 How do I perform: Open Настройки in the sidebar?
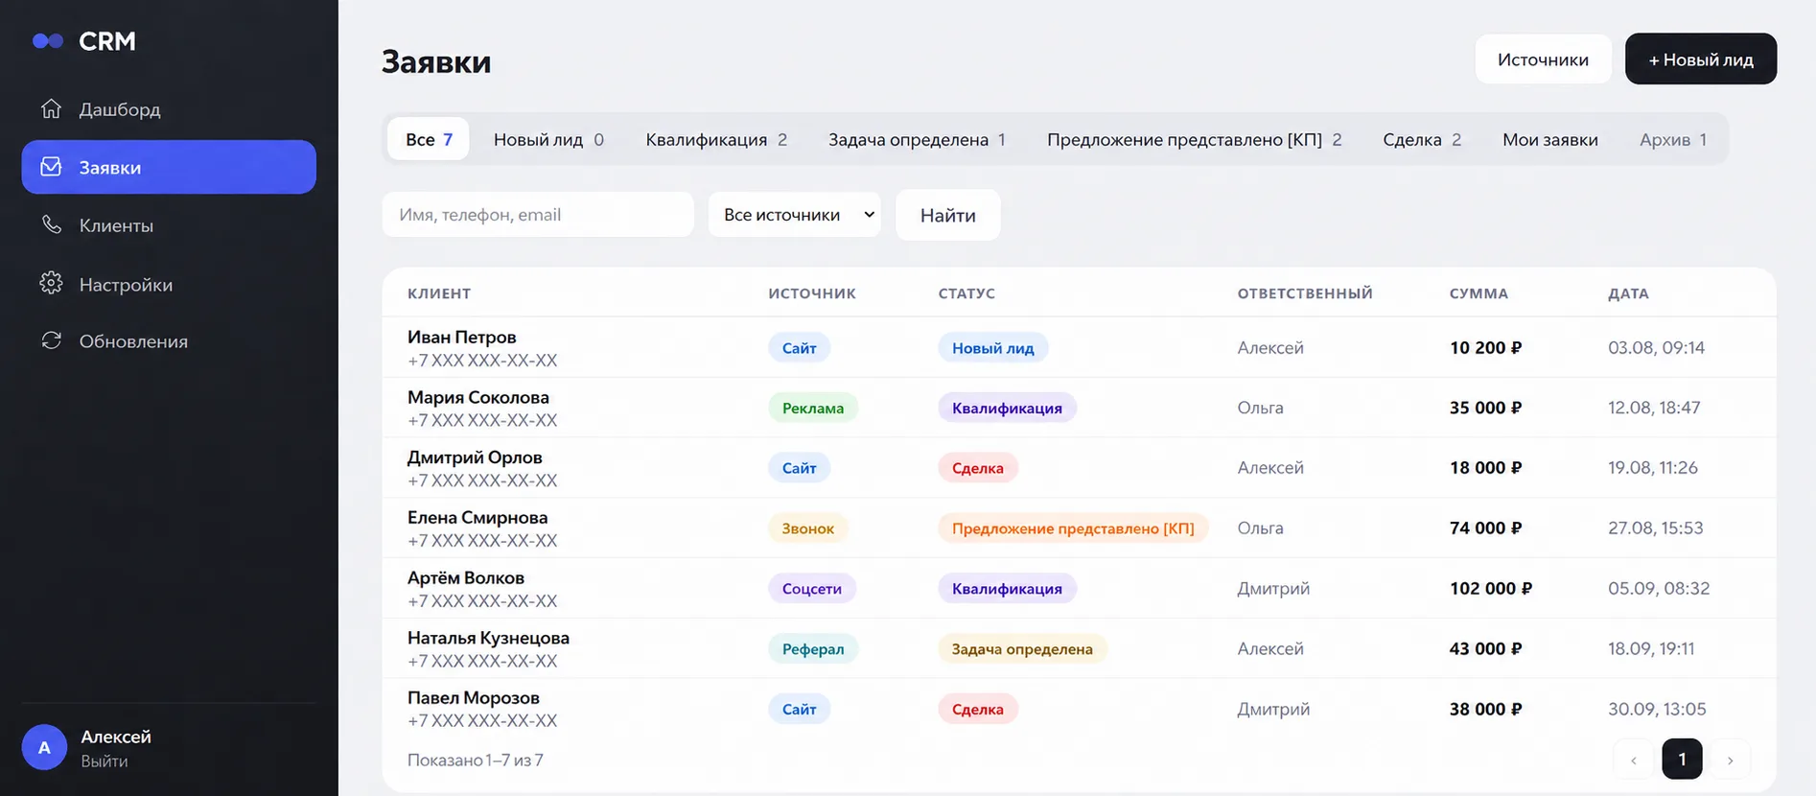[169, 284]
